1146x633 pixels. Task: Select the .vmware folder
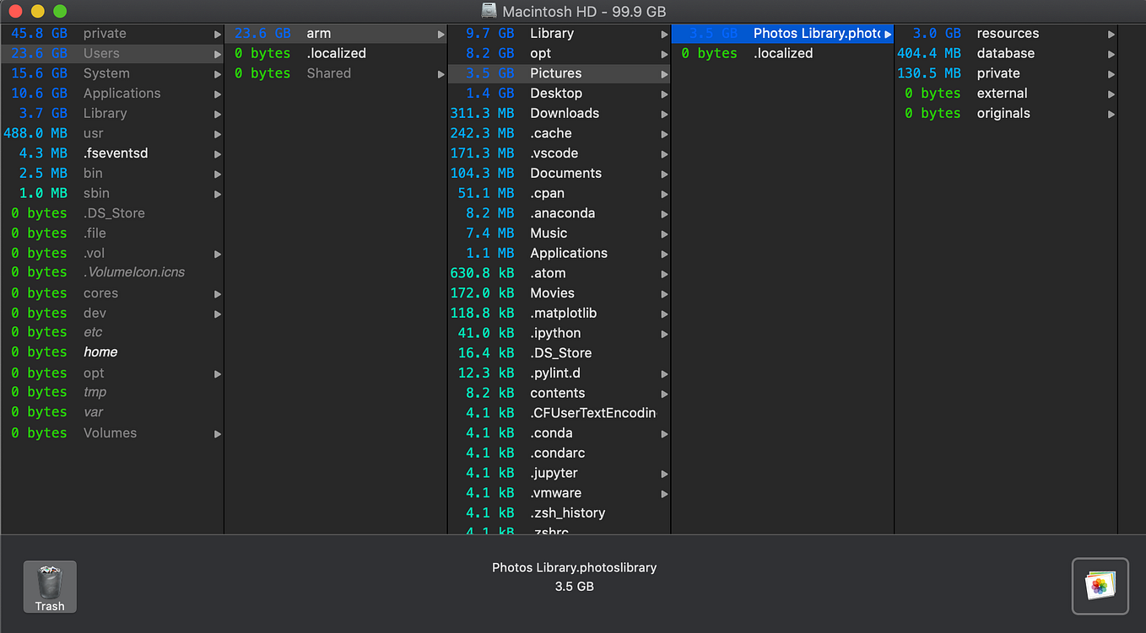tap(559, 493)
